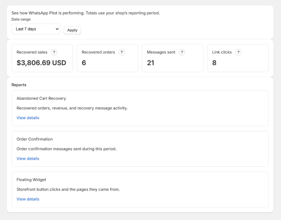The width and height of the screenshot is (281, 220).
Task: Select the $3,806.69 USD recovered sales value
Action: point(41,63)
